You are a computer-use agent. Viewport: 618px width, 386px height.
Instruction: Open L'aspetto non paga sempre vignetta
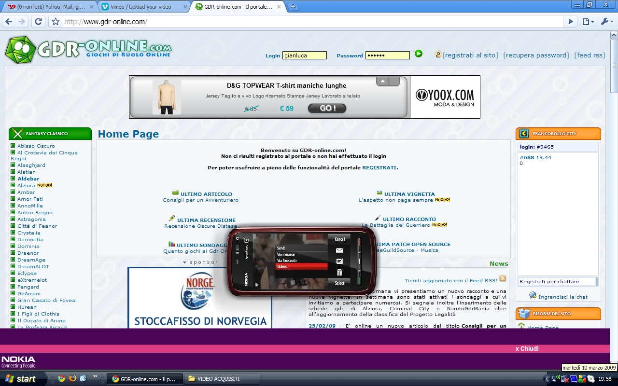click(396, 200)
